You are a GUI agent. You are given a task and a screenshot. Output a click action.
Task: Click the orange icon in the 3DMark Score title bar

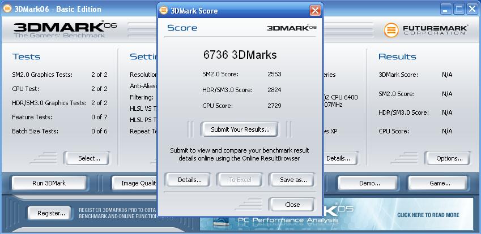164,11
